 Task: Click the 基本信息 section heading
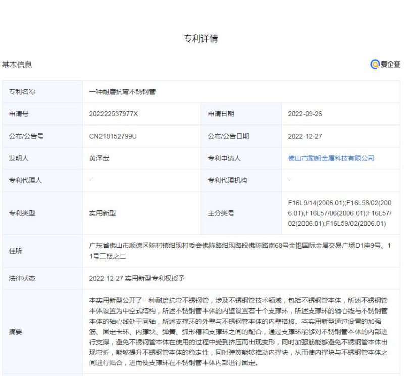(x=17, y=65)
